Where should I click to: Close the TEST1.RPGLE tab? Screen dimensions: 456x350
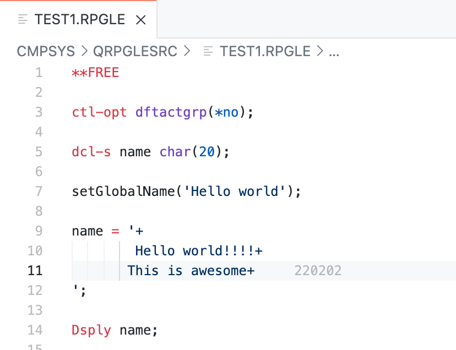141,19
